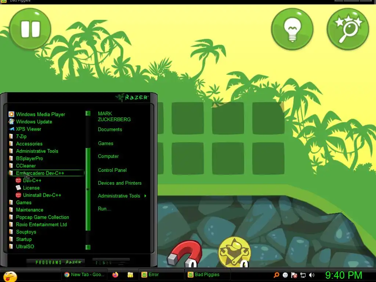Expand the Startup folder
This screenshot has height=282, width=376.
pos(24,239)
